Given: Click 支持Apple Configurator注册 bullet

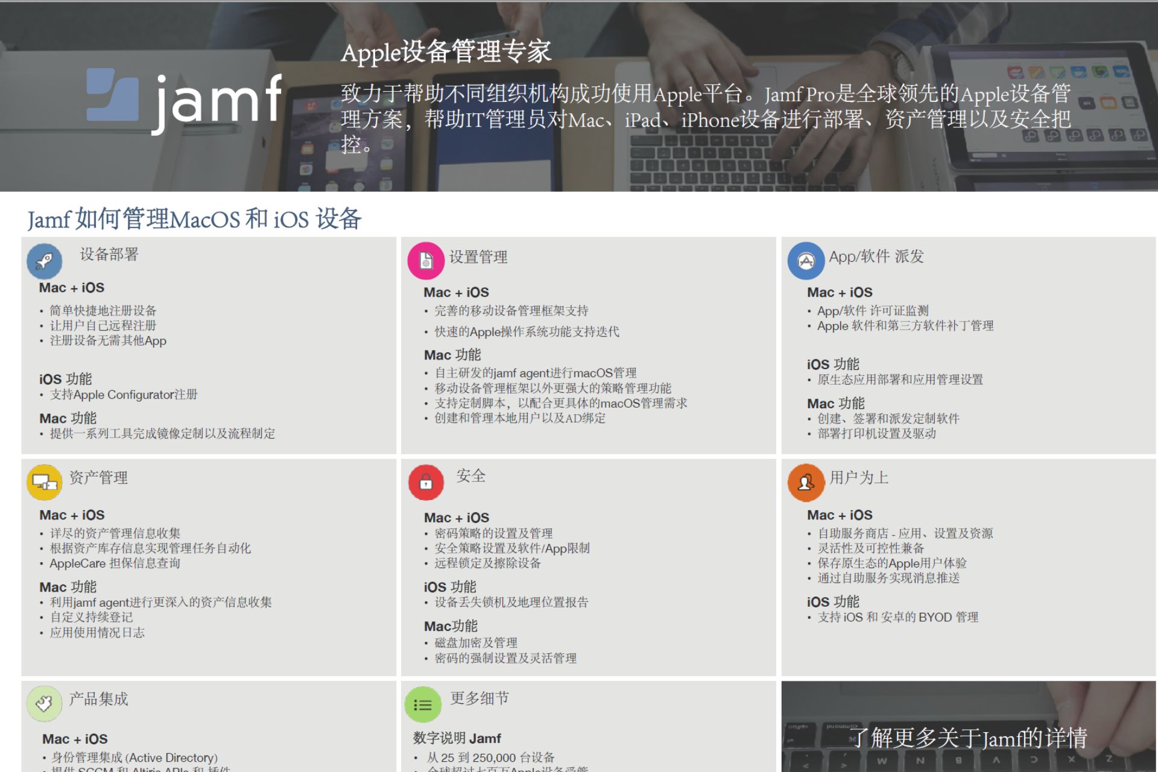Looking at the screenshot, I should point(124,394).
